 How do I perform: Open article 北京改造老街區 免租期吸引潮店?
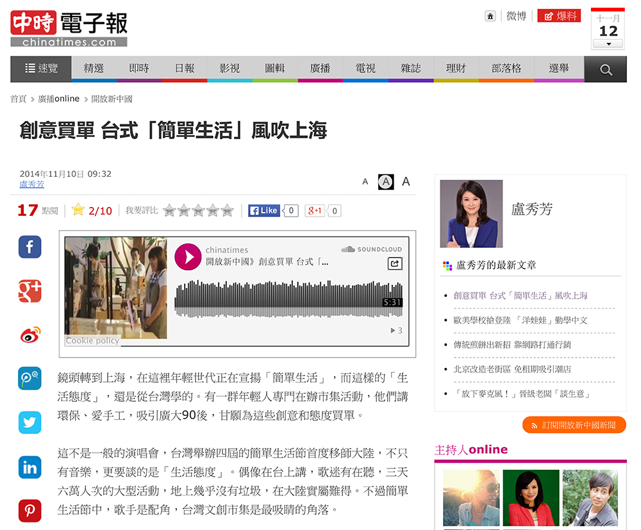click(512, 369)
